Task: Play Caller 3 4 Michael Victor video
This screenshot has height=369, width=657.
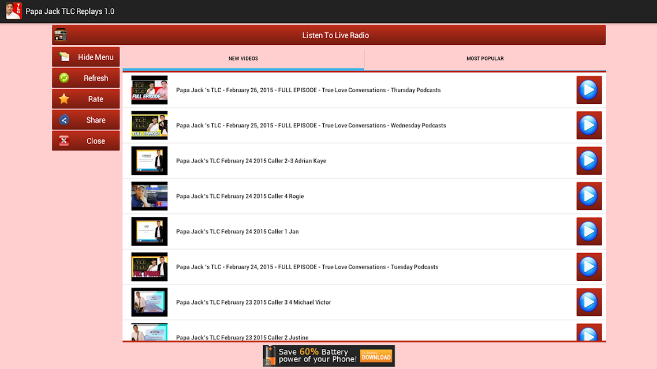Action: pos(589,302)
